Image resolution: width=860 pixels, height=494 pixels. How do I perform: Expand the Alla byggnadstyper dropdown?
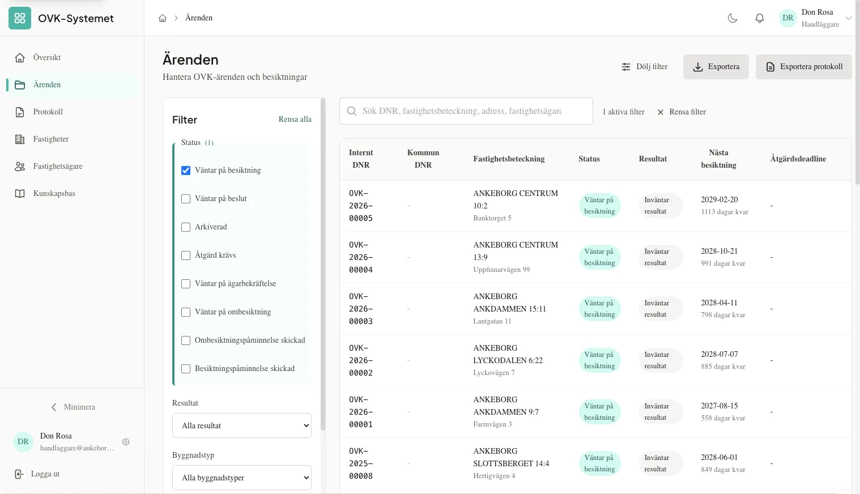pos(242,478)
